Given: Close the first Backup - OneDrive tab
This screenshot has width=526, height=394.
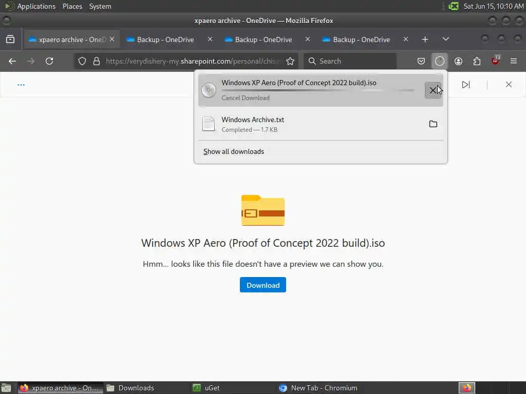Looking at the screenshot, I should [210, 39].
